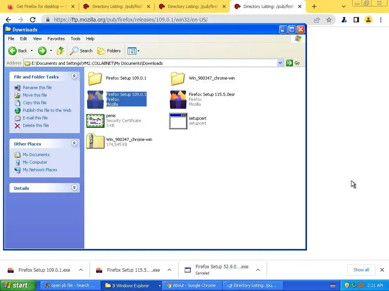Click the keyboard icon in taskbar
Screen dimensions: 389x291
click(x=333, y=286)
